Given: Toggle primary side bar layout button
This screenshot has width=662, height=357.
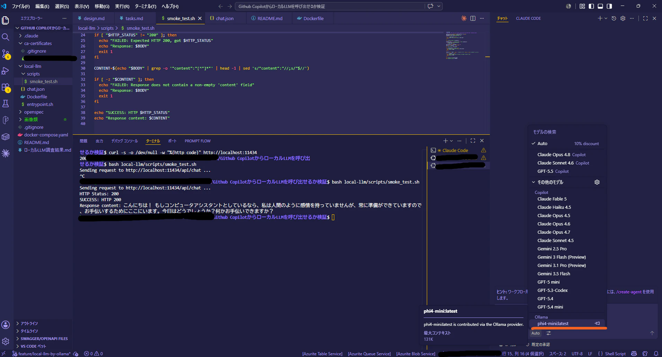Looking at the screenshot, I should point(591,6).
